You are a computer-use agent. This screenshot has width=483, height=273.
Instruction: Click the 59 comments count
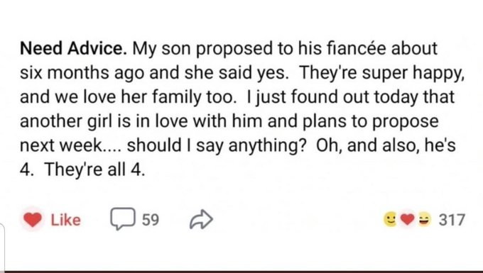(x=151, y=220)
